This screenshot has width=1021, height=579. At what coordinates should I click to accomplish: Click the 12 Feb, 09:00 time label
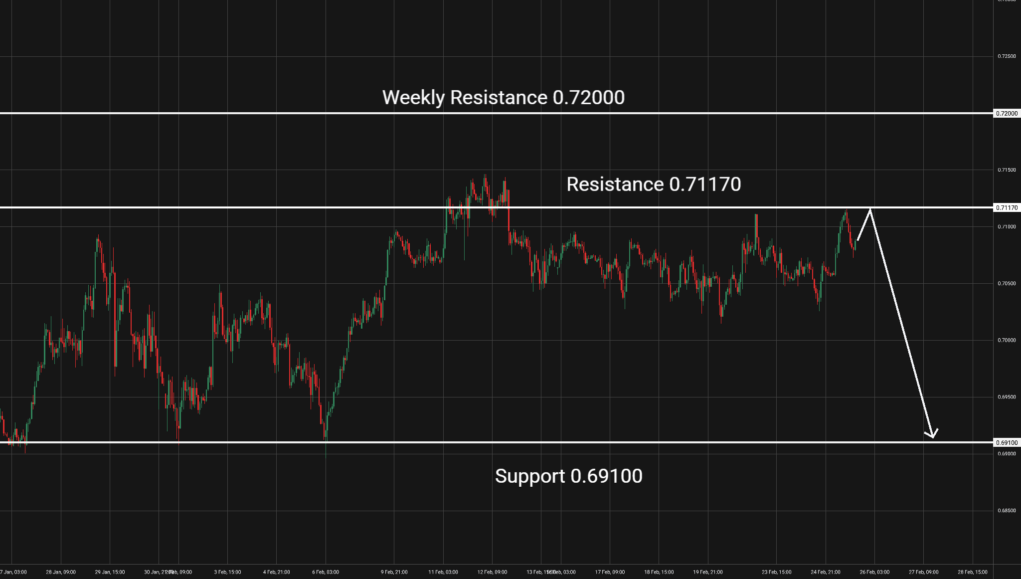pyautogui.click(x=492, y=572)
